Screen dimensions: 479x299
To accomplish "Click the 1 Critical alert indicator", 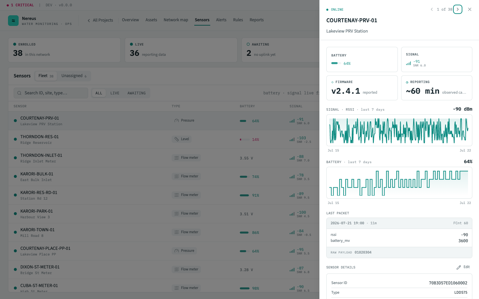I will pos(20,5).
